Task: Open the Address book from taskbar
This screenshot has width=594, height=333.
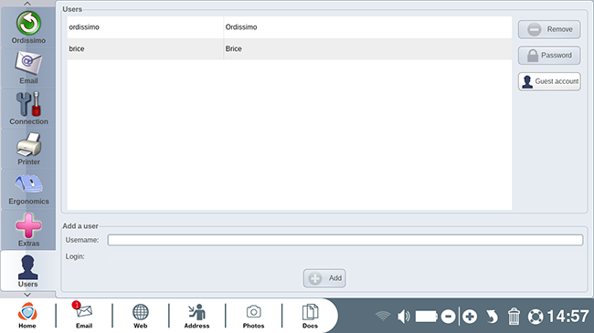Action: [196, 316]
